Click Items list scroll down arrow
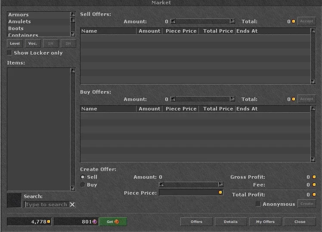The width and height of the screenshot is (322, 232). pyautogui.click(x=73, y=188)
